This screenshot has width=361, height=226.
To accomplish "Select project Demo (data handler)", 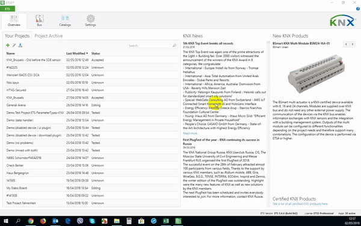I will pyautogui.click(x=91, y=120).
